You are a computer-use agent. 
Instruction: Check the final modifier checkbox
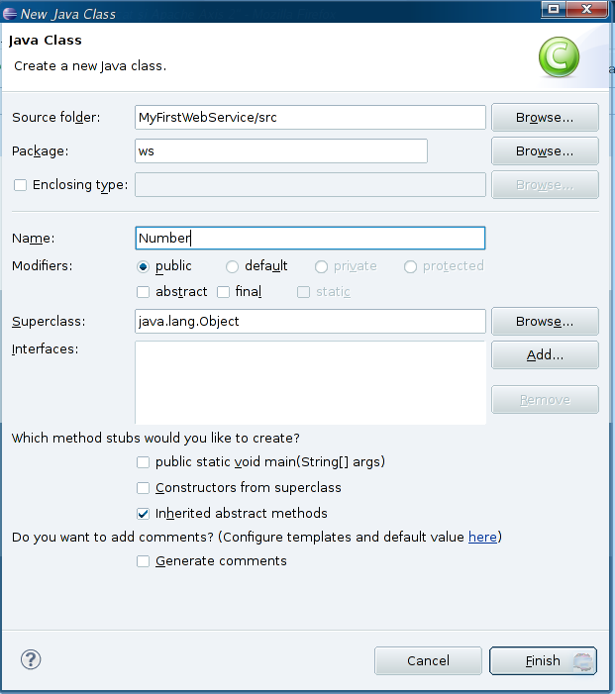coord(223,292)
